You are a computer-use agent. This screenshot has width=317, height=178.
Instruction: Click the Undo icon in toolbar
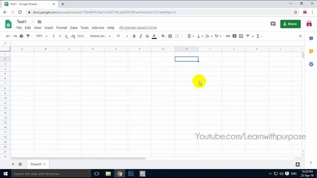click(8, 36)
